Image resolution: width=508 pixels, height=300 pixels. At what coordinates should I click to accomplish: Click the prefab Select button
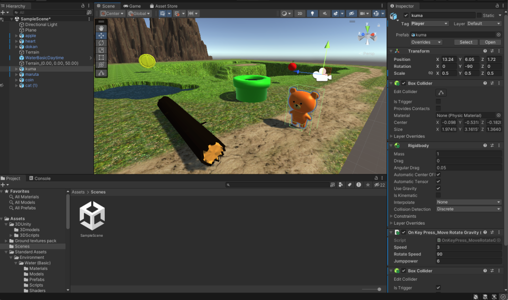click(x=466, y=42)
